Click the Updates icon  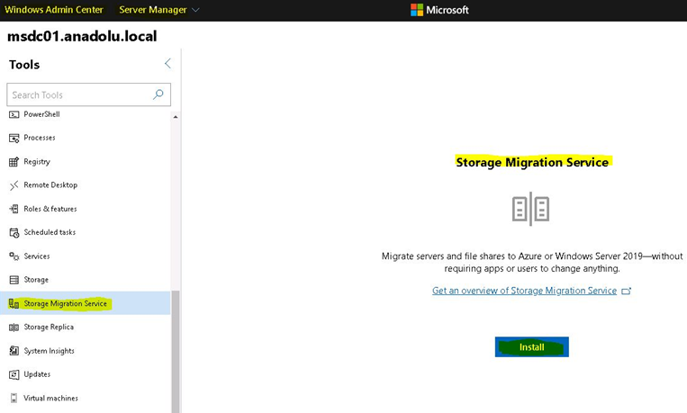(14, 374)
